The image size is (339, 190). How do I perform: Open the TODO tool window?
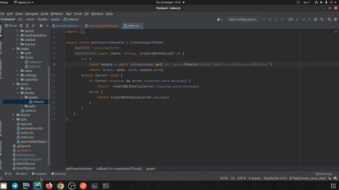[22, 174]
